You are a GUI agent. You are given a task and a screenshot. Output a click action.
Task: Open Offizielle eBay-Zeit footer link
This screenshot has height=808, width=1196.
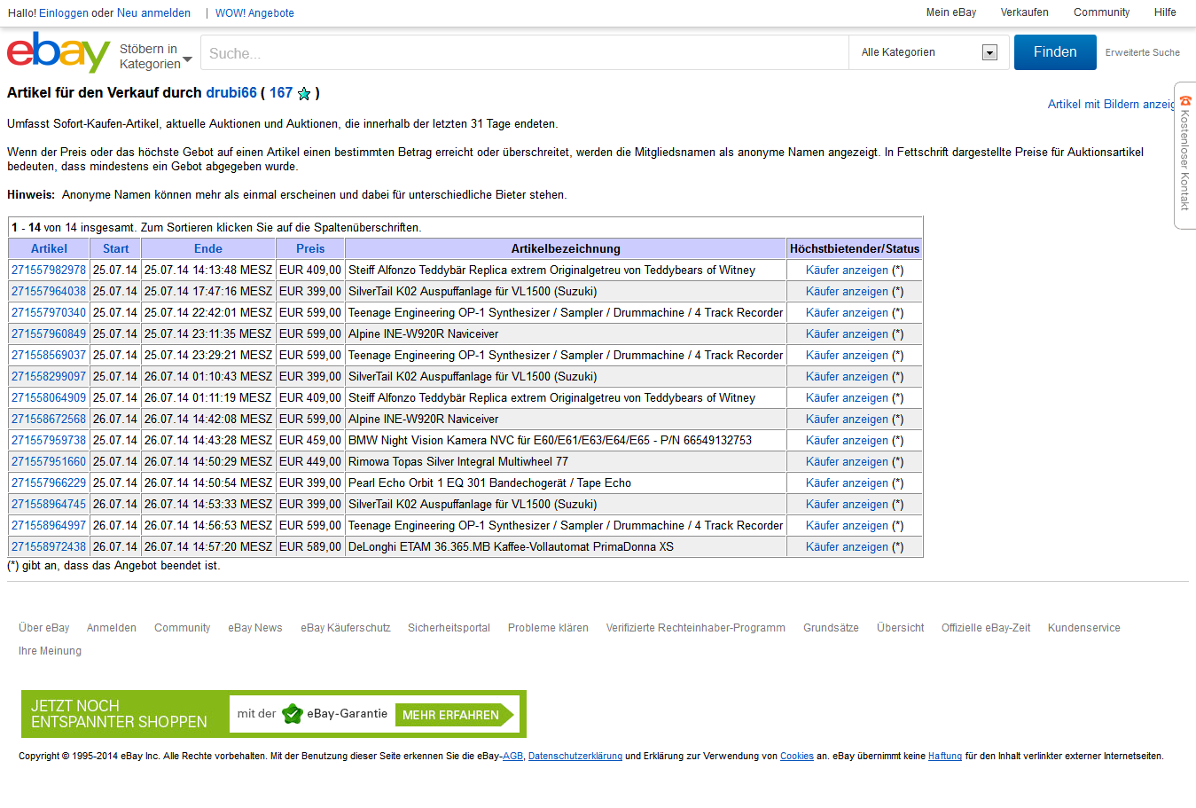pos(986,628)
